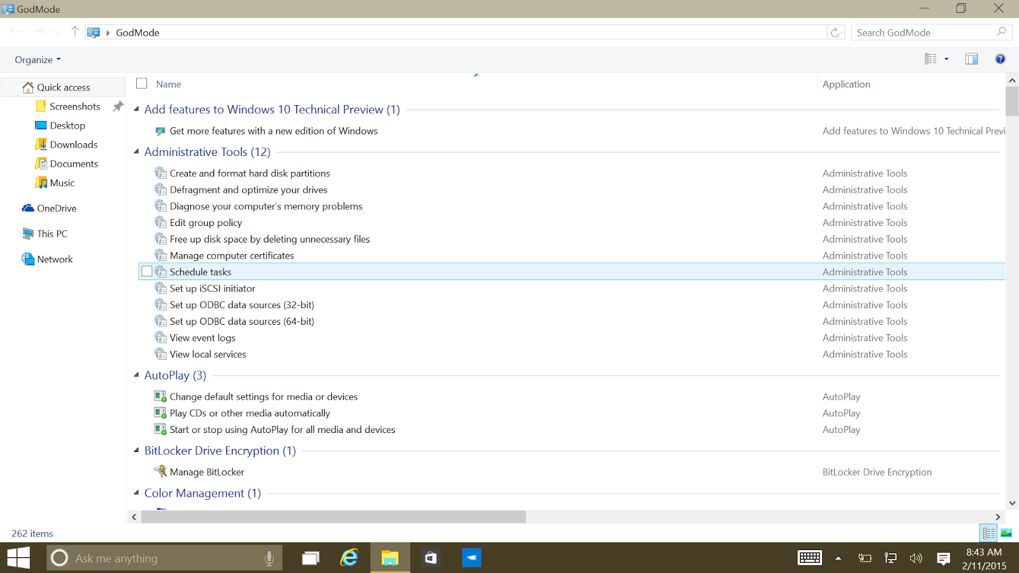Refresh the GodMode folder view
The height and width of the screenshot is (573, 1019).
click(835, 32)
